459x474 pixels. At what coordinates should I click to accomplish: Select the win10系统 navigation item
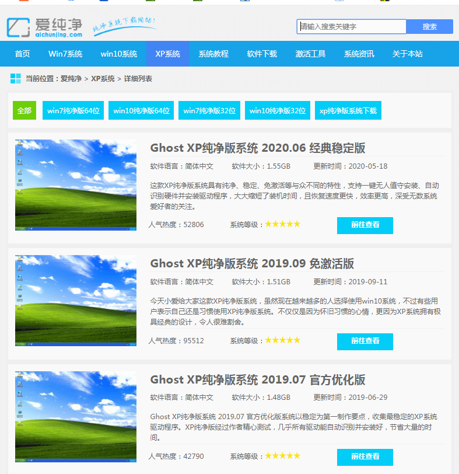pyautogui.click(x=118, y=54)
